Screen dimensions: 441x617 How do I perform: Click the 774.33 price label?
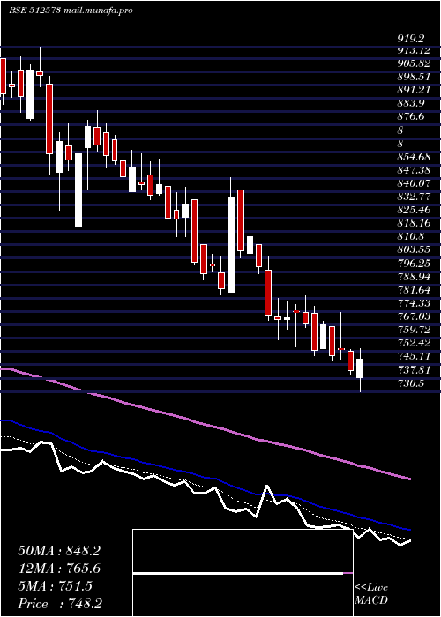(414, 303)
